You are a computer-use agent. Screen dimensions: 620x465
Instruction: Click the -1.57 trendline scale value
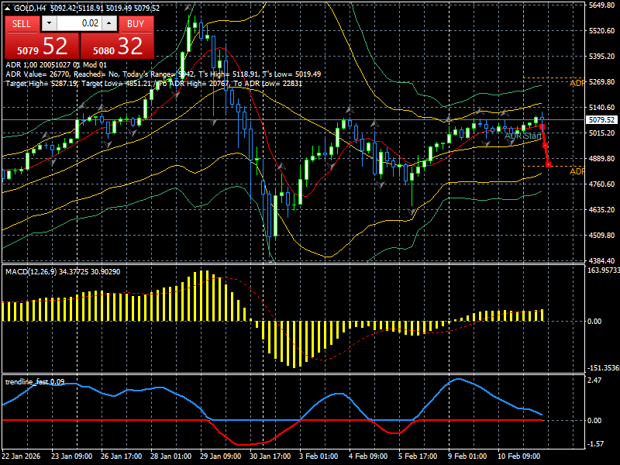tap(595, 444)
